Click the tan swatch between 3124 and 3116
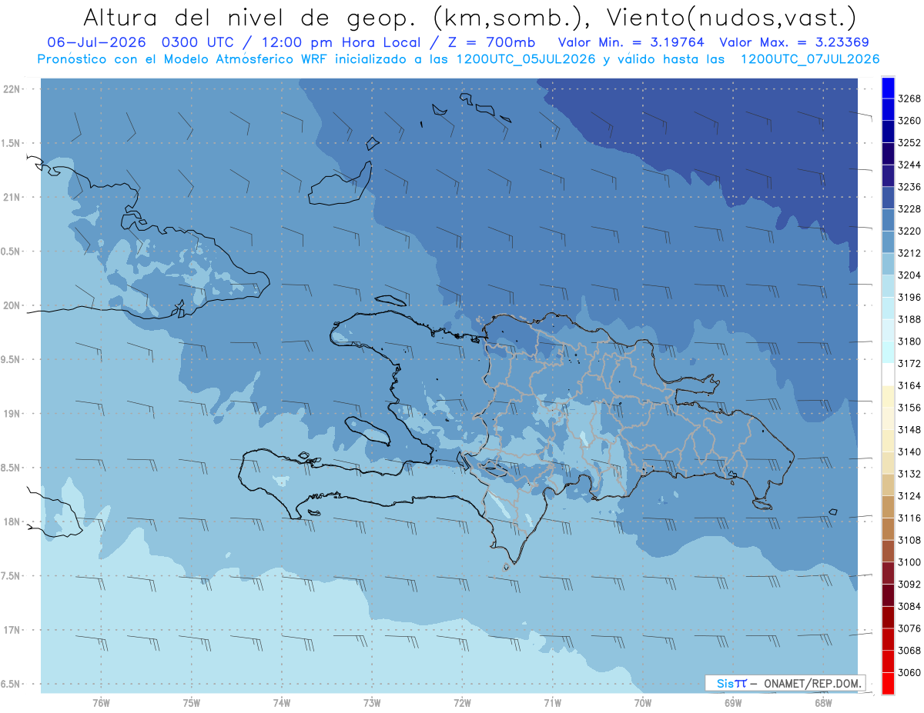924x713 pixels. (x=888, y=506)
